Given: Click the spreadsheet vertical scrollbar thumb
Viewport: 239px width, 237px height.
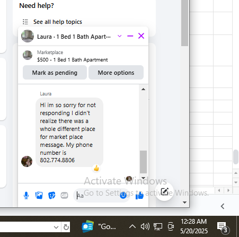Looking at the screenshot, I should (x=236, y=157).
